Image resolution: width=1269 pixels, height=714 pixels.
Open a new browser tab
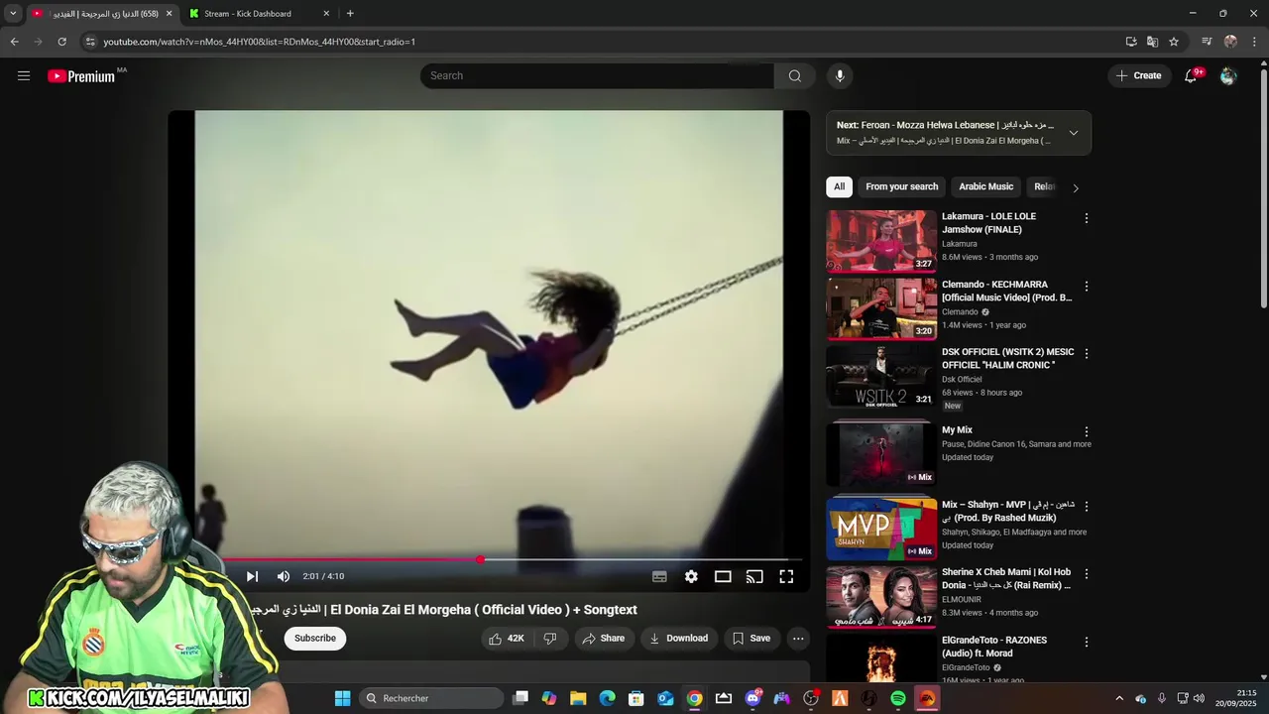click(350, 14)
